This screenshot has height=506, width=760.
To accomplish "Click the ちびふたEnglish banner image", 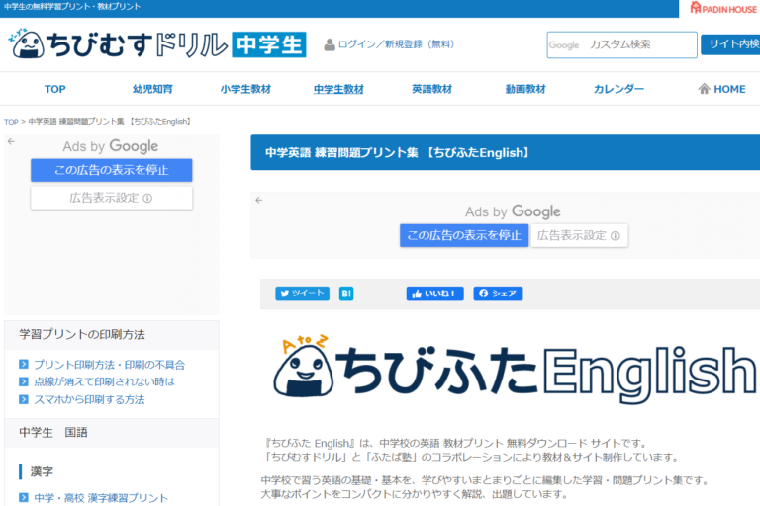I will 515,370.
